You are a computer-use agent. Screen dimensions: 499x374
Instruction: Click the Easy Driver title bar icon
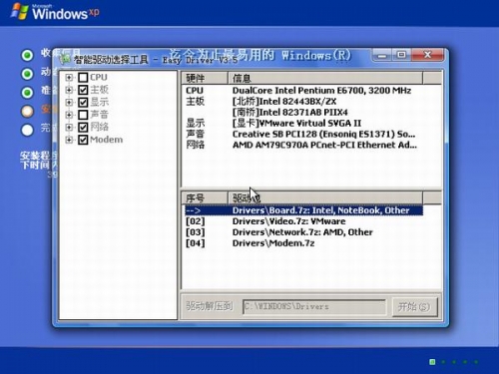[66, 60]
